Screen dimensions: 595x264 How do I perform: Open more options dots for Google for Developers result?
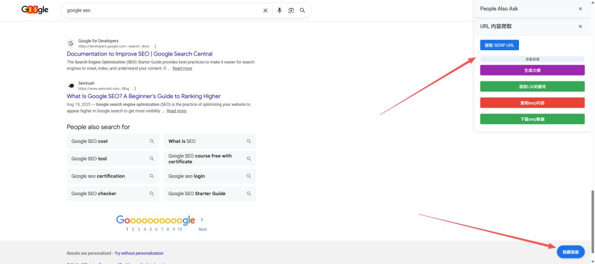coord(155,46)
